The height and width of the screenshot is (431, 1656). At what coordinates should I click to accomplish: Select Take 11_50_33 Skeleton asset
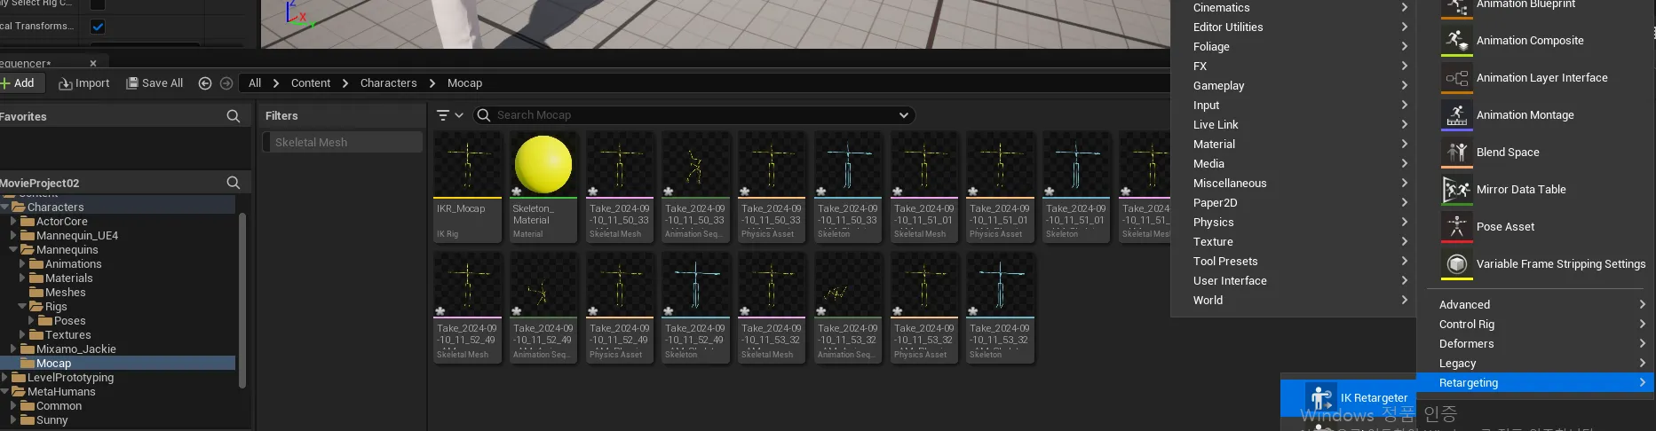pyautogui.click(x=848, y=187)
